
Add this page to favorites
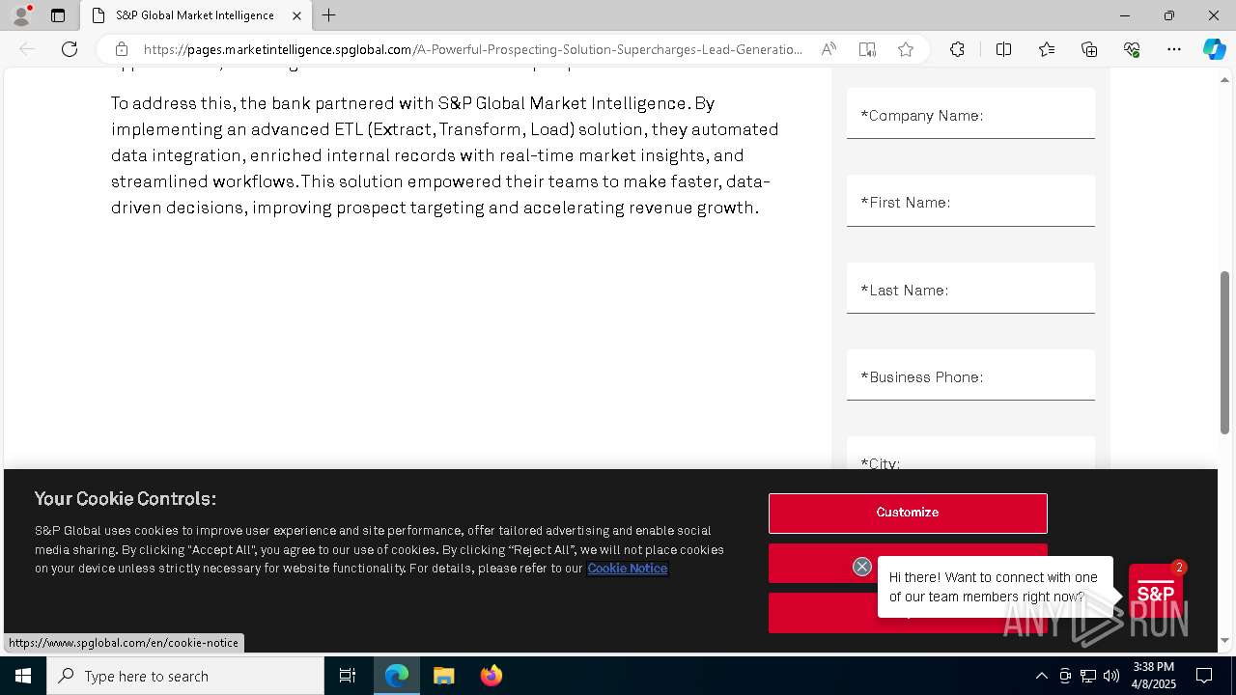[906, 49]
